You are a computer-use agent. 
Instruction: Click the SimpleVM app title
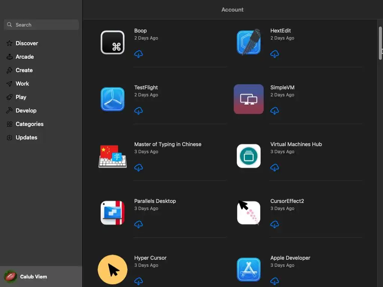[x=282, y=87]
